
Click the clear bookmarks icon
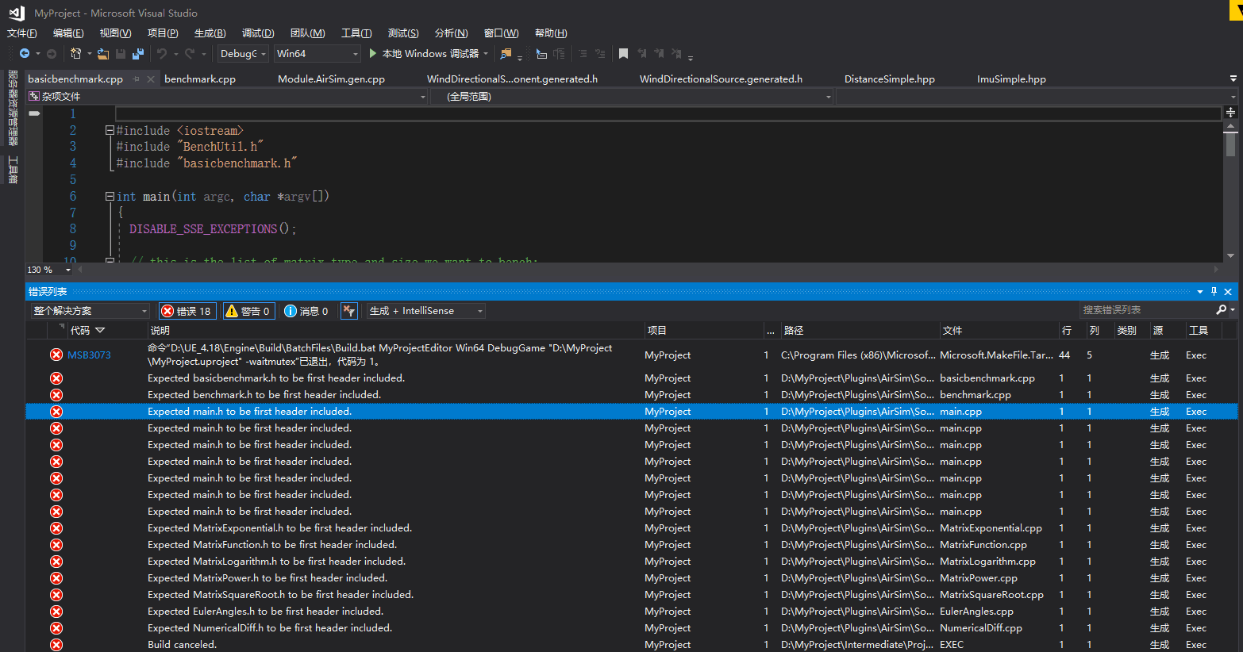click(x=676, y=54)
